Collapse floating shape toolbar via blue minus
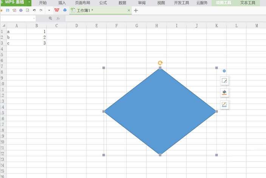This screenshot has width=266, height=178. [x=224, y=71]
